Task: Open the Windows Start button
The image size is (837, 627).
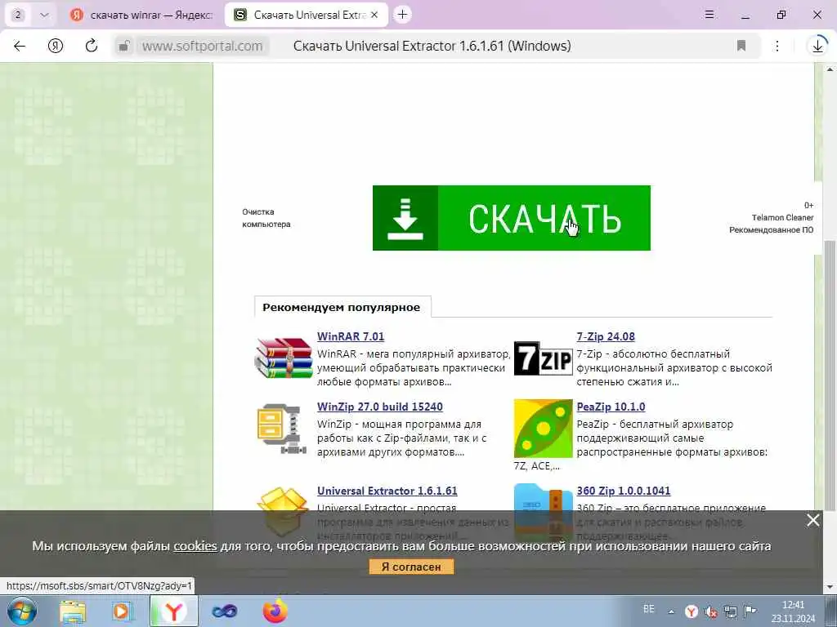Action: pos(21,611)
